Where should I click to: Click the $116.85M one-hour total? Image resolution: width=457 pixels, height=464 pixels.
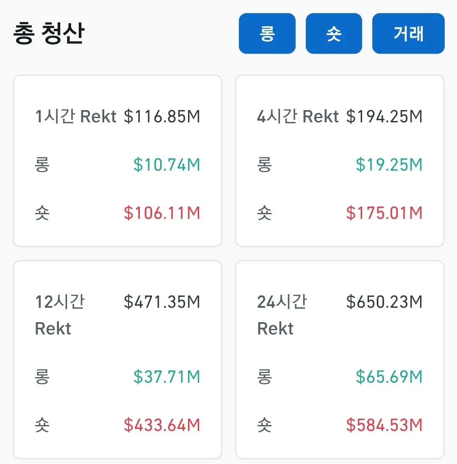tap(162, 116)
